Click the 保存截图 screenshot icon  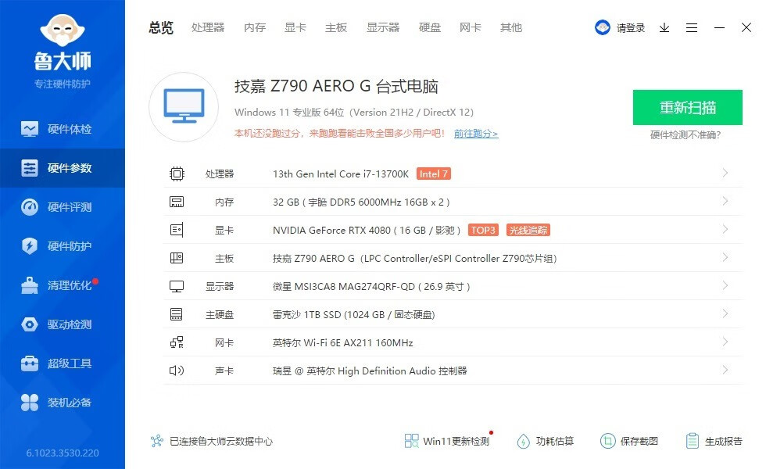click(609, 441)
